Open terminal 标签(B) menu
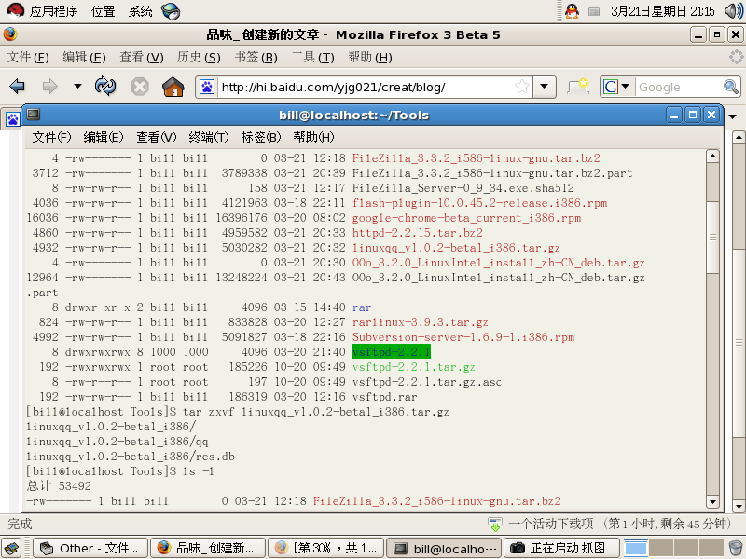The width and height of the screenshot is (746, 559). pyautogui.click(x=261, y=137)
